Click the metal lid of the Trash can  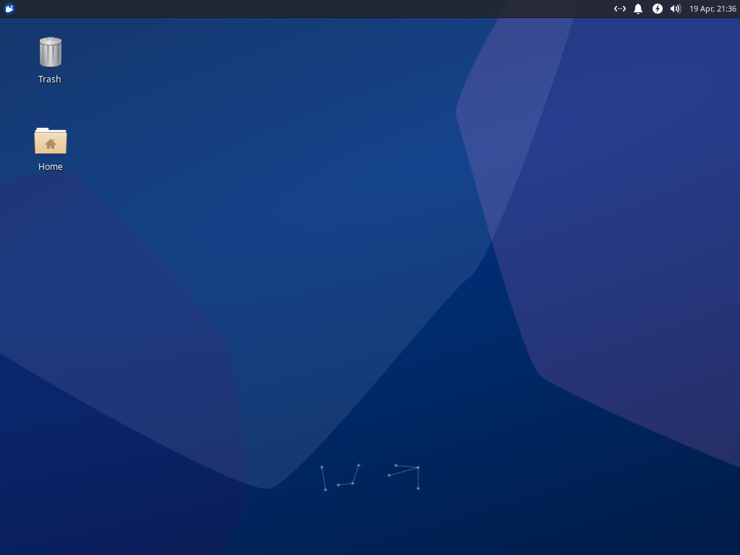click(x=50, y=40)
